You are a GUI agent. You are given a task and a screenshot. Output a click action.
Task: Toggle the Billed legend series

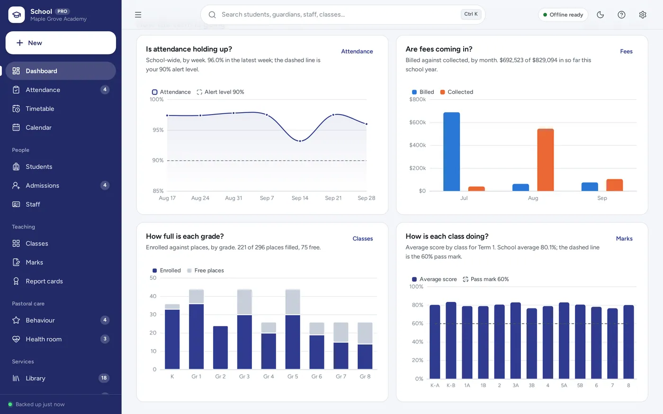coord(423,92)
